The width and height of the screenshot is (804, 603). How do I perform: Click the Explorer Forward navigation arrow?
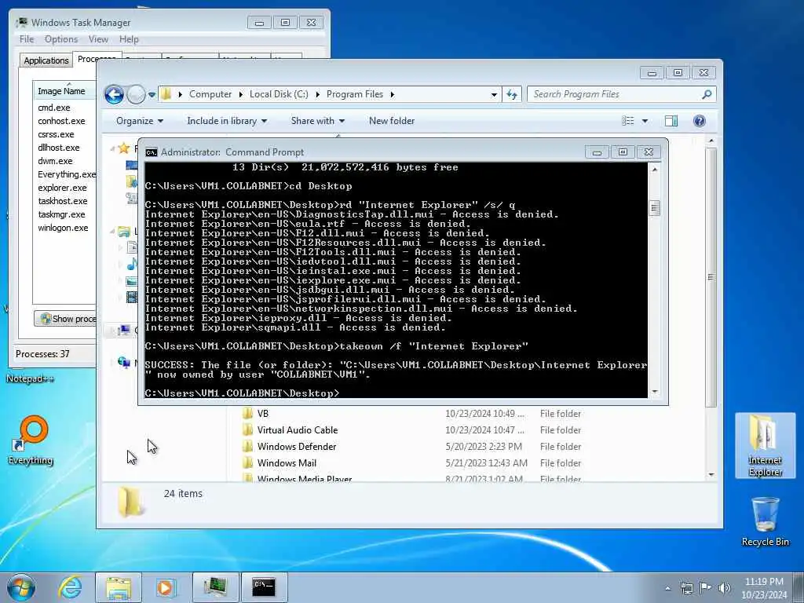coord(136,95)
